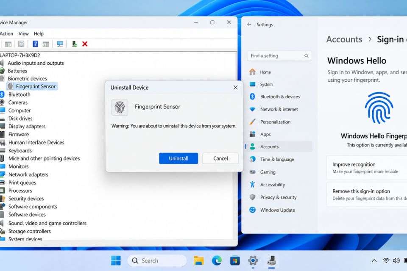
Task: Click the Settings back arrow
Action: (249, 25)
